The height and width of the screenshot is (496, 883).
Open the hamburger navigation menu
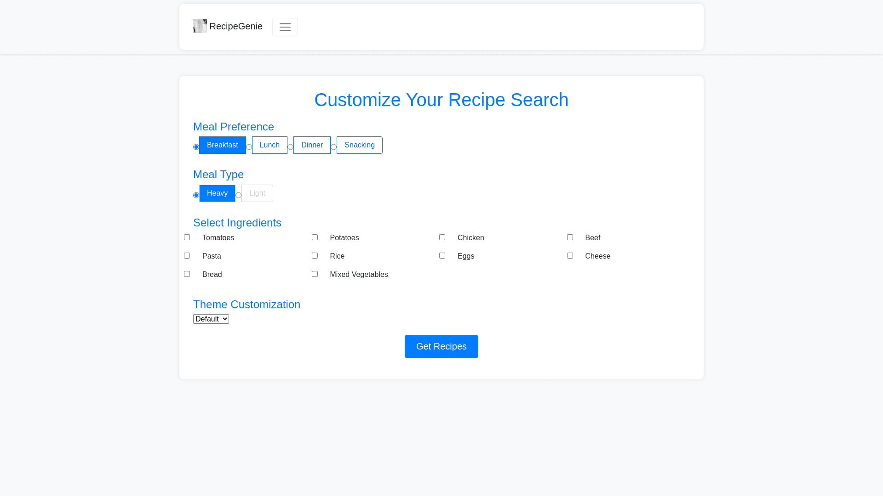point(285,27)
